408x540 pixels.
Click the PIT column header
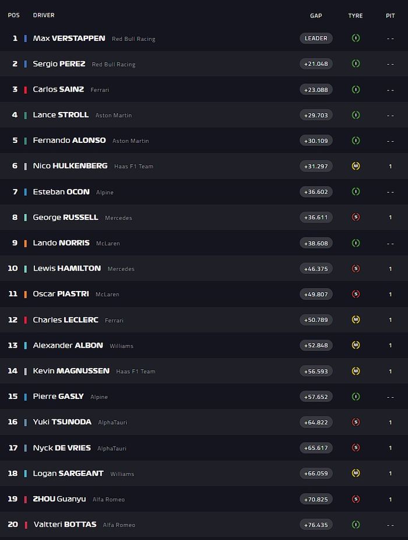[x=390, y=16]
